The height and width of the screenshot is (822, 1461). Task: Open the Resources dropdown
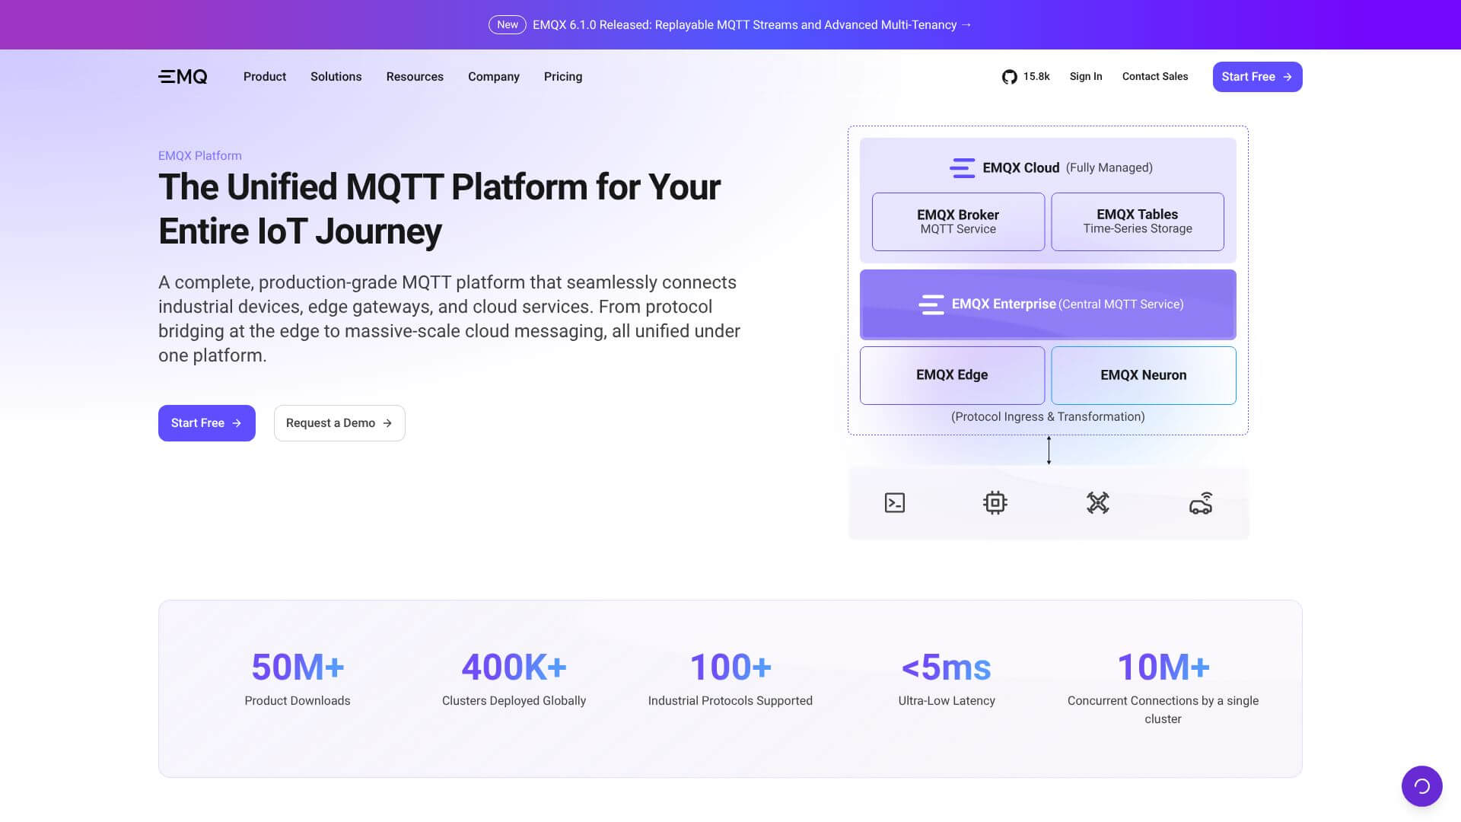tap(415, 76)
